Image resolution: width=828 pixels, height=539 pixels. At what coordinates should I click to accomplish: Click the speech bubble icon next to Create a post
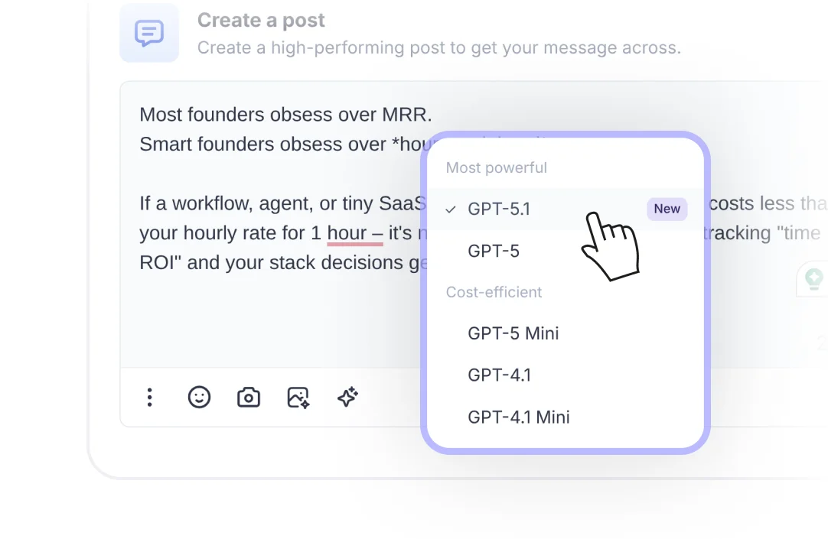click(x=149, y=33)
